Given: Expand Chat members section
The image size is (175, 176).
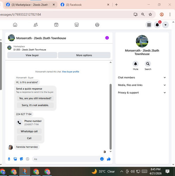Looking at the screenshot, I should [x=142, y=77].
